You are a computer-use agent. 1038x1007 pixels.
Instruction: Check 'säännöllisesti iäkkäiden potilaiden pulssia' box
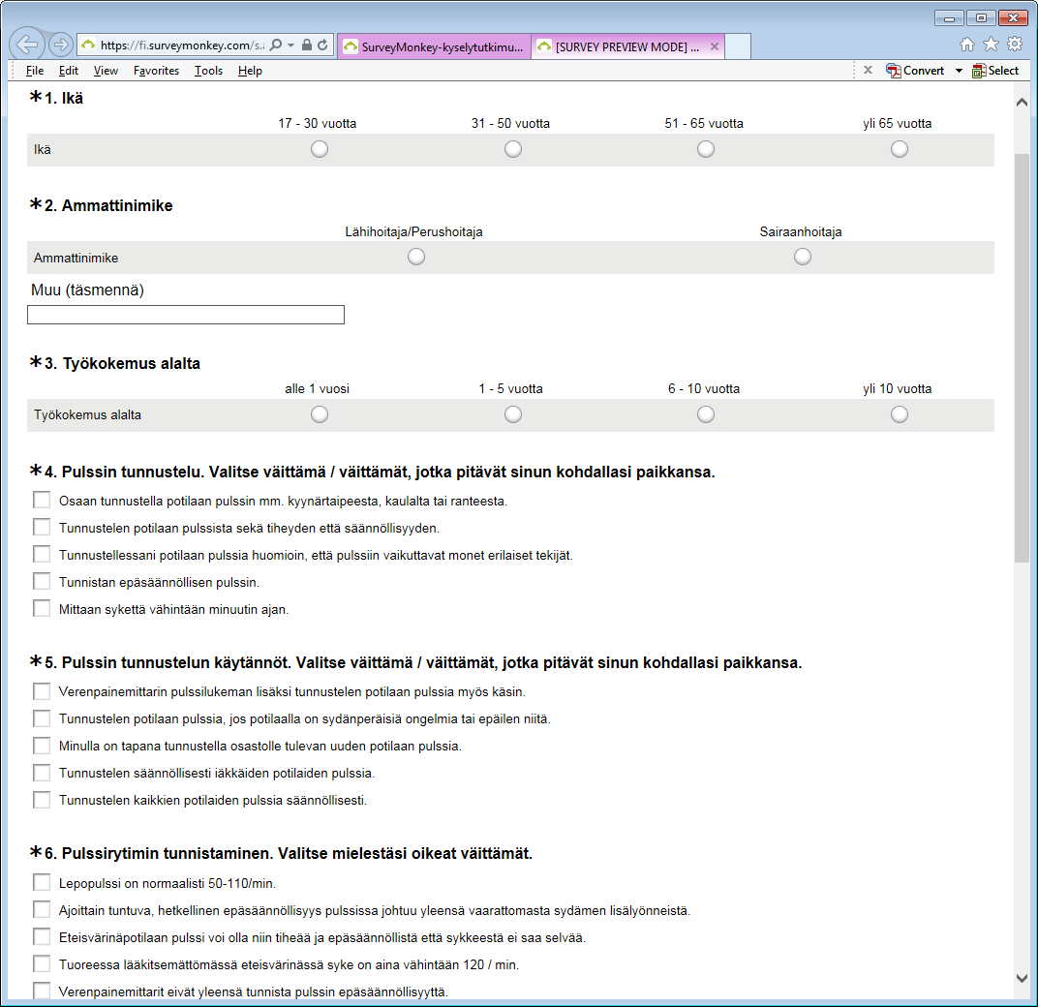pos(42,773)
